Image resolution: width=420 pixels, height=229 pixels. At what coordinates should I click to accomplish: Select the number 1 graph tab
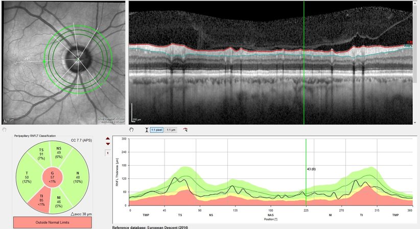(107, 153)
